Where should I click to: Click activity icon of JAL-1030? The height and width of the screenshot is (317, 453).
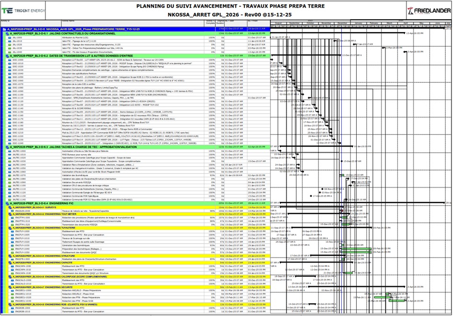(10, 48)
